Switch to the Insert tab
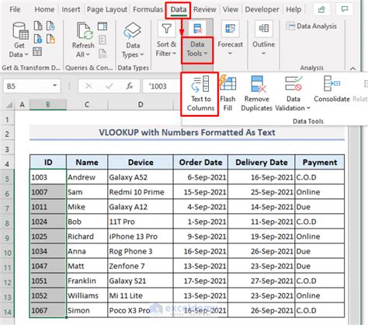Screen dimensions: 368x325 [x=71, y=9]
